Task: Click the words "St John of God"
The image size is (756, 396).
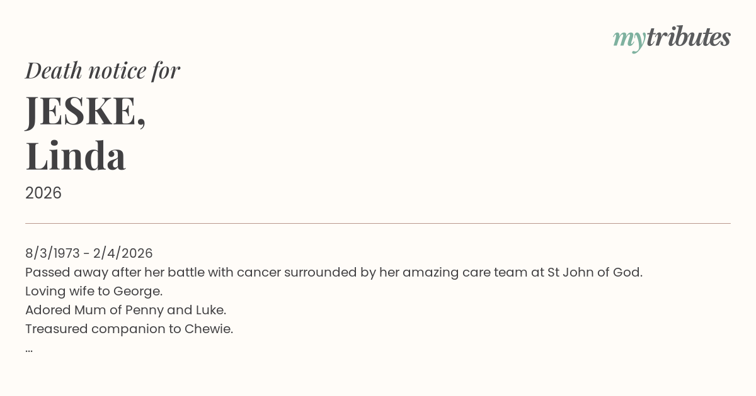Action: [x=593, y=272]
